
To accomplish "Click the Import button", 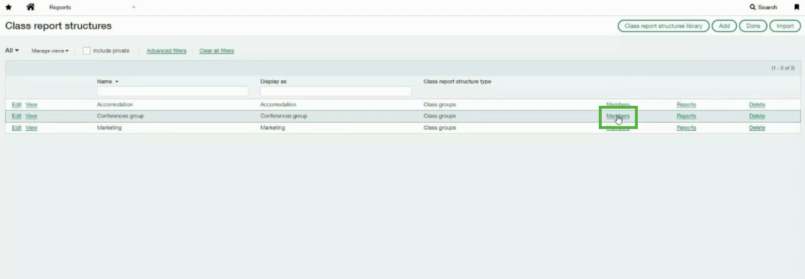I will click(x=785, y=26).
